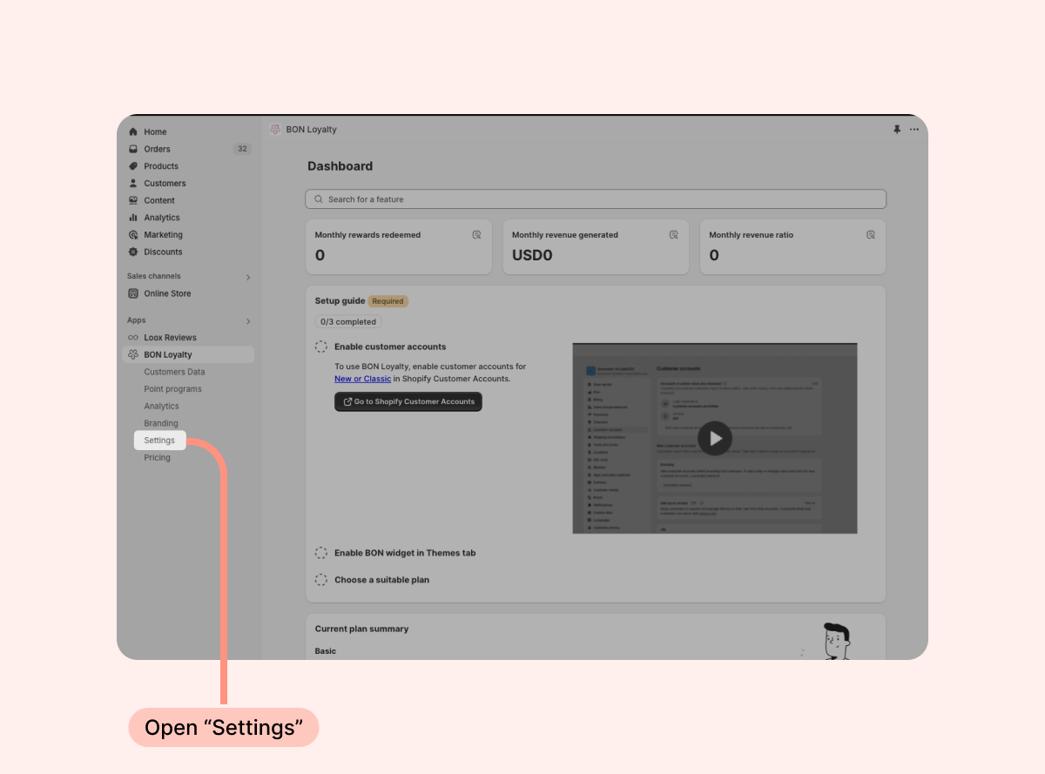Screen dimensions: 1045x774
Task: Click the Orders inbox icon
Action: [133, 149]
